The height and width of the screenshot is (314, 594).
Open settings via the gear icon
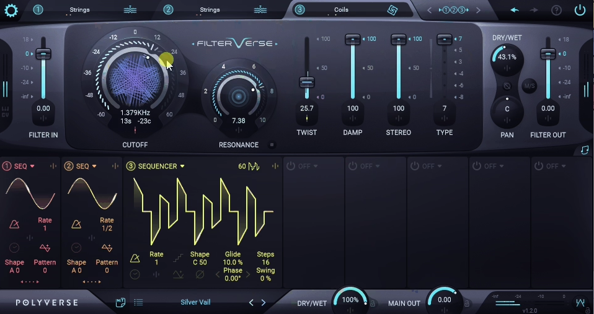pos(11,10)
